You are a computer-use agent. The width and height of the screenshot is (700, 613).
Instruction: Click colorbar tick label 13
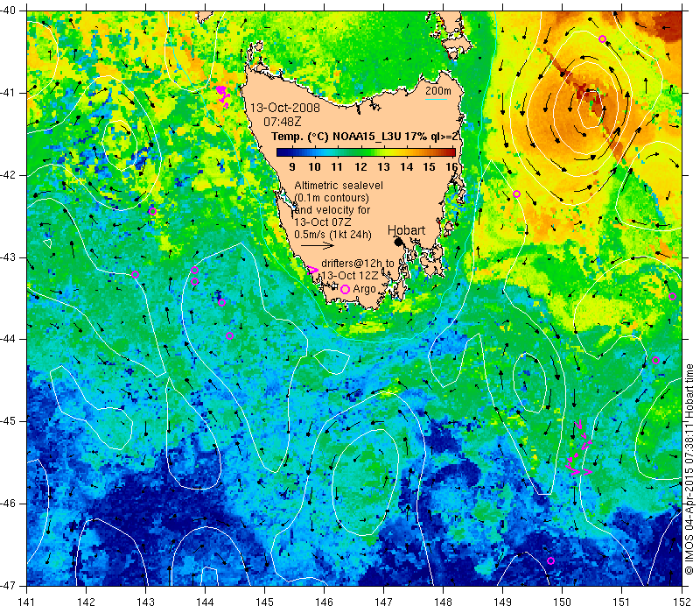(383, 166)
